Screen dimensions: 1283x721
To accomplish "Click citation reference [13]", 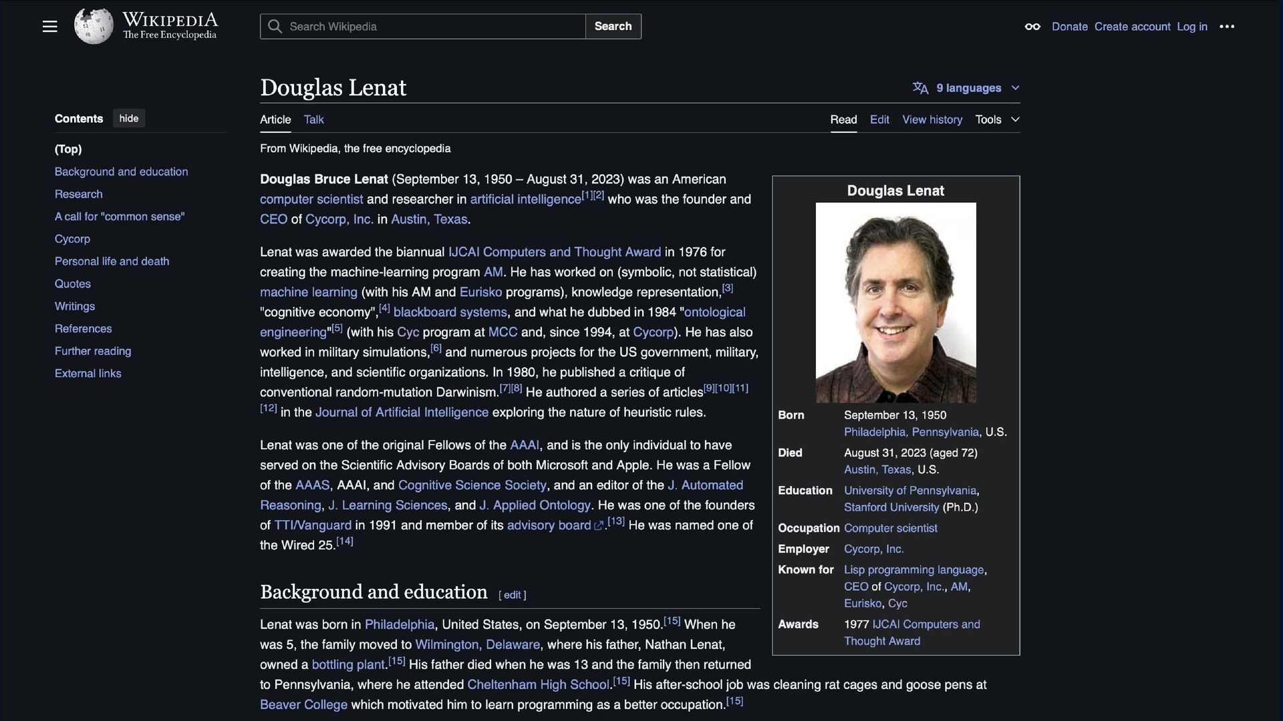I will pos(616,521).
